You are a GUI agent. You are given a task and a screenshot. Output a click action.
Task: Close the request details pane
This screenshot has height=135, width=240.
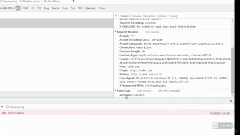[x=116, y=16]
